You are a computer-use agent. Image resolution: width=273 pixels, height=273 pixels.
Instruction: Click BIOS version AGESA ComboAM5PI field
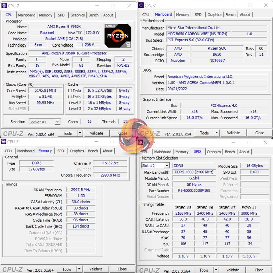(x=217, y=83)
